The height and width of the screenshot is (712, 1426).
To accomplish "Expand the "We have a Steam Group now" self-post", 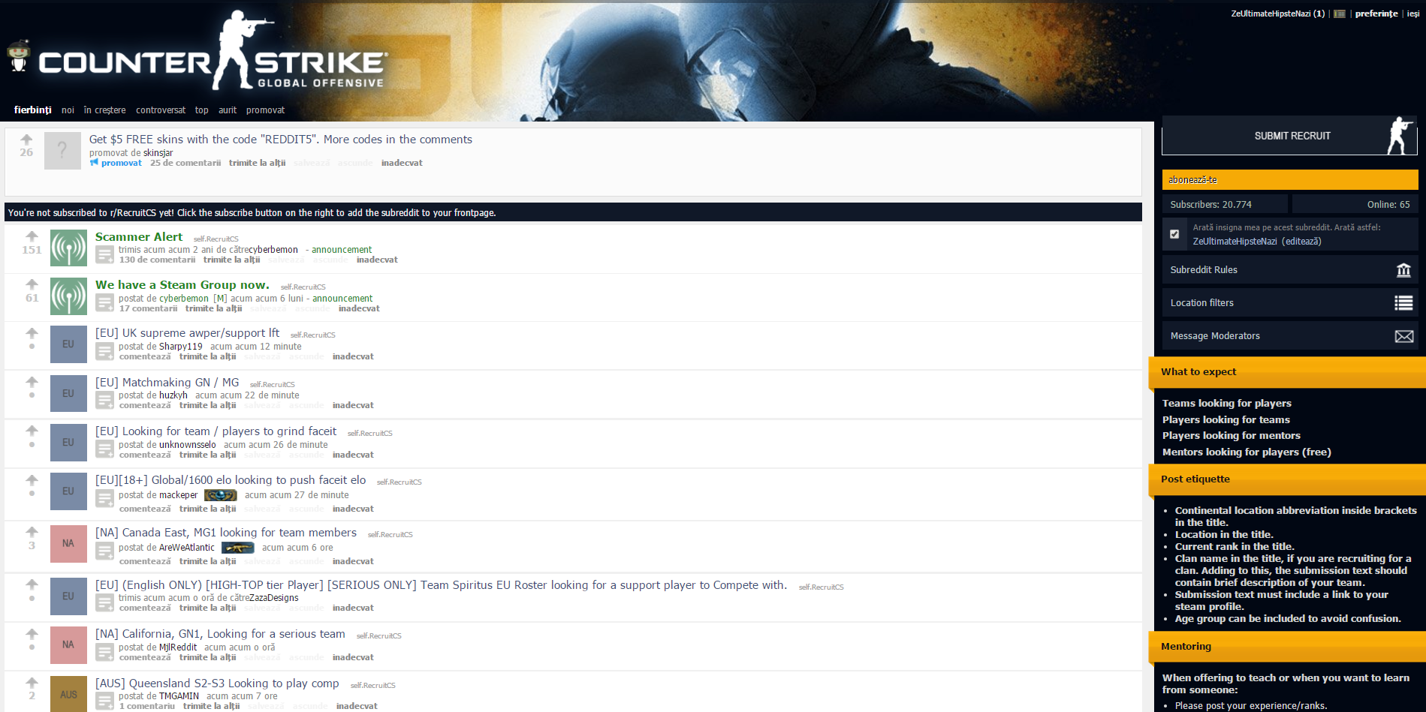I will coord(105,304).
